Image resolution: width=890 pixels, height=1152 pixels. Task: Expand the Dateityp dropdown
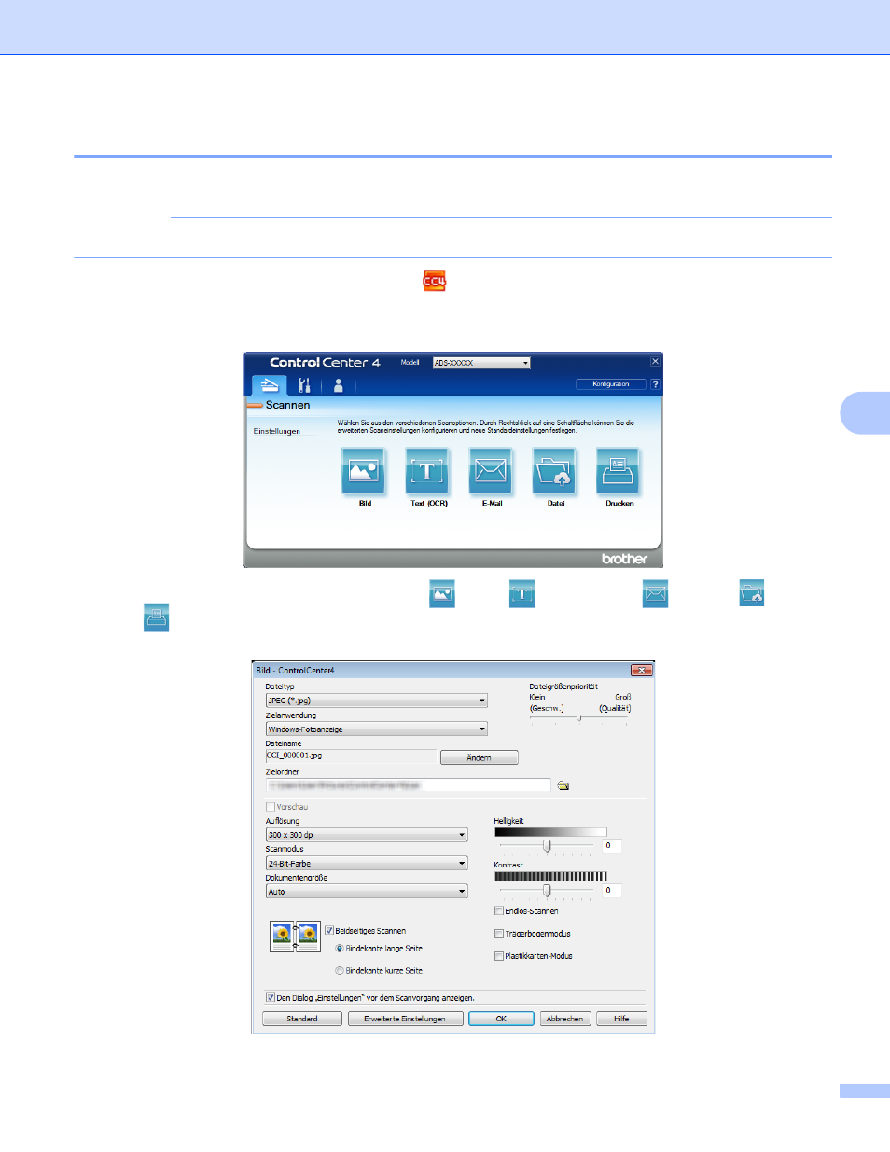481,701
